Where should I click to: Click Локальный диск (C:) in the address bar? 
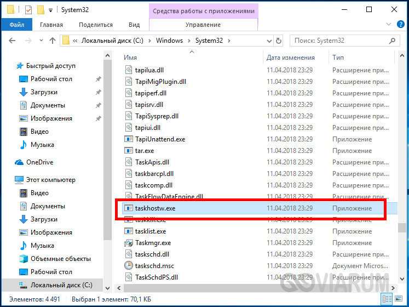112,41
